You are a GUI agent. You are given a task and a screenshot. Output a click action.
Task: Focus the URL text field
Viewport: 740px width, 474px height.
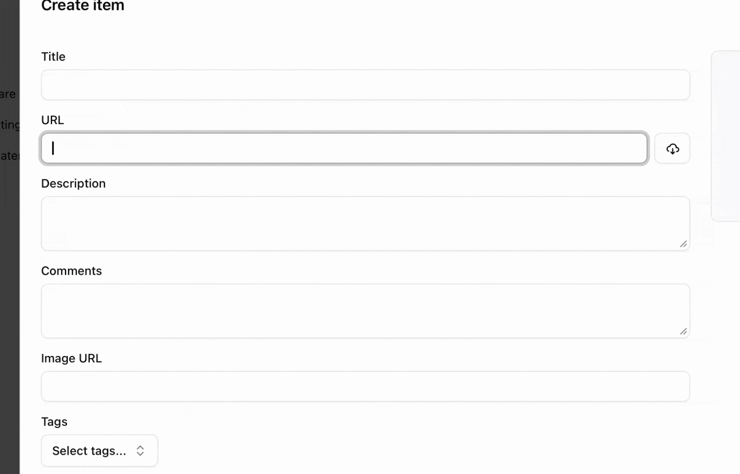pos(344,148)
